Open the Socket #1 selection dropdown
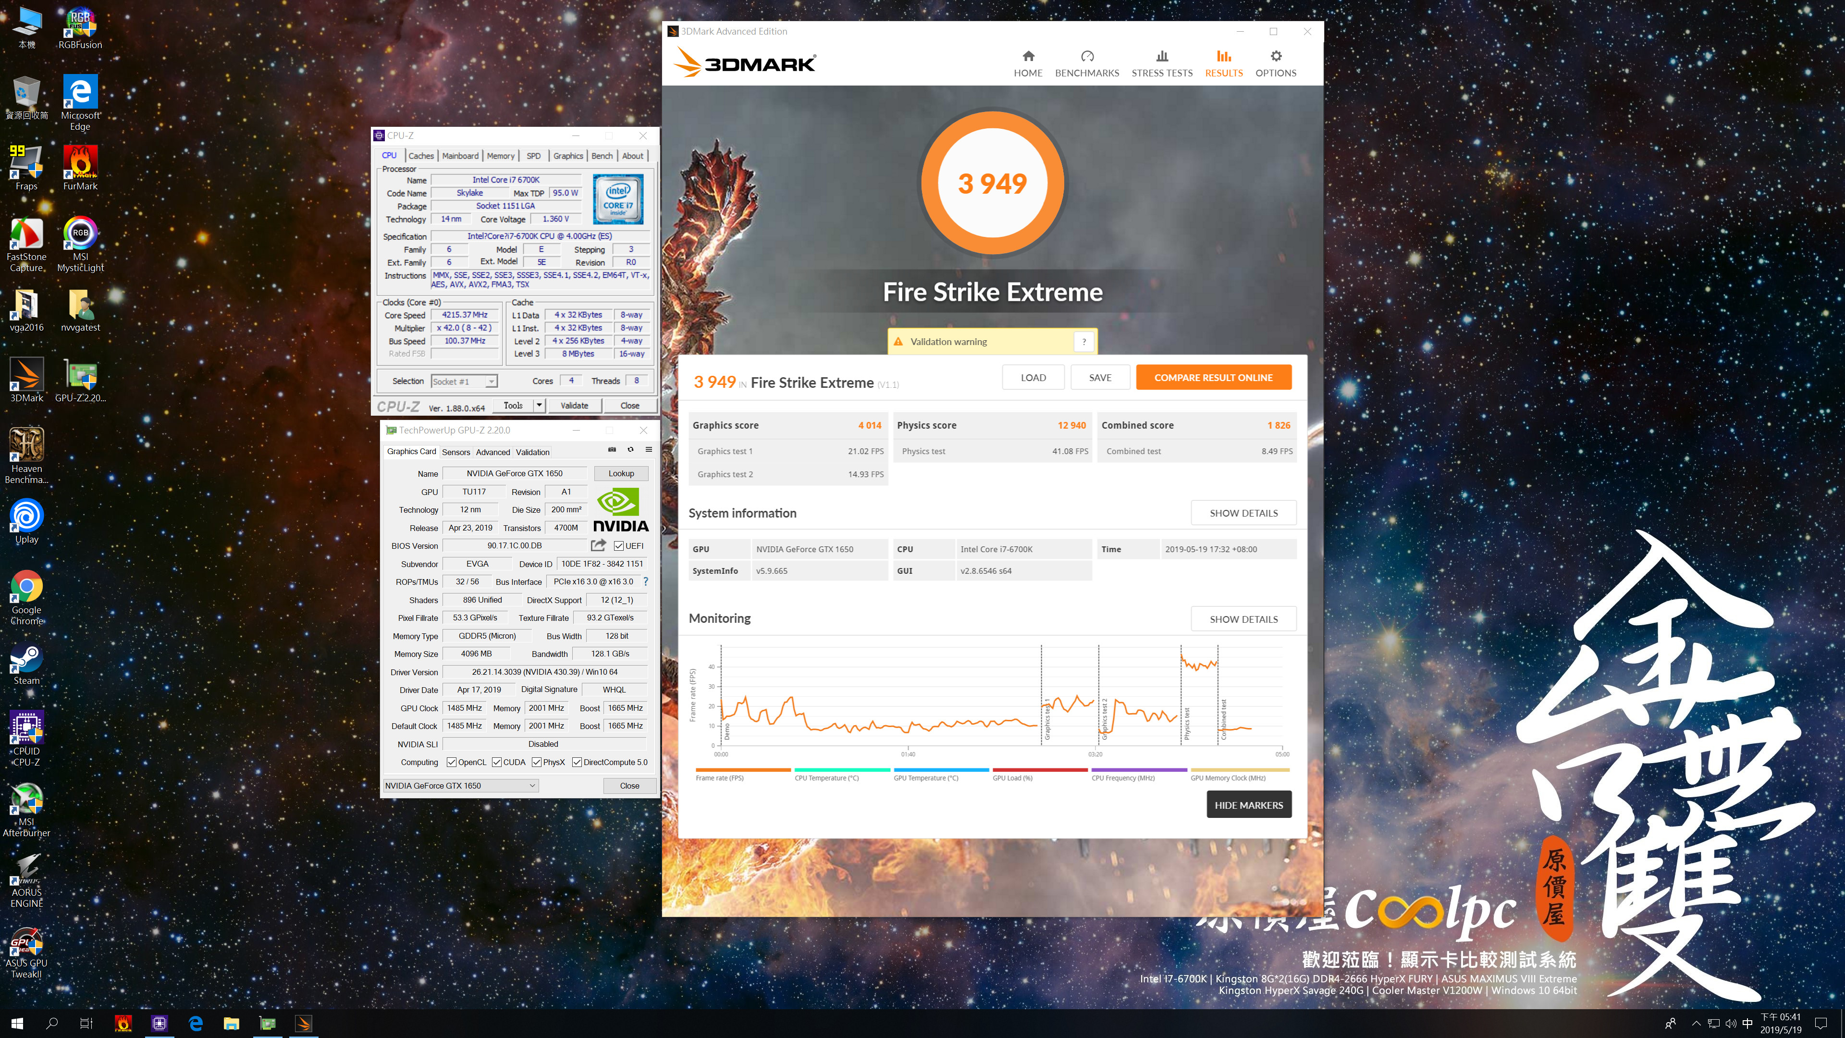Image resolution: width=1845 pixels, height=1038 pixels. (464, 381)
